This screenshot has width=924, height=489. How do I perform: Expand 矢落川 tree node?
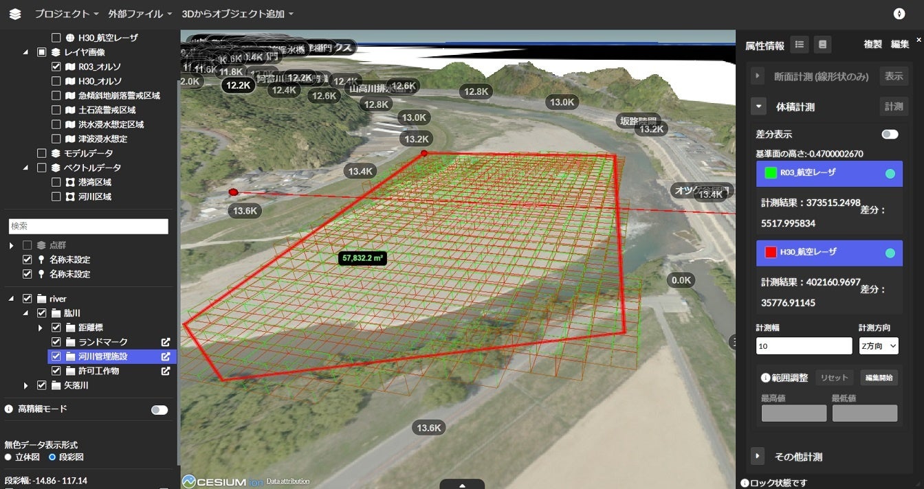[26, 385]
